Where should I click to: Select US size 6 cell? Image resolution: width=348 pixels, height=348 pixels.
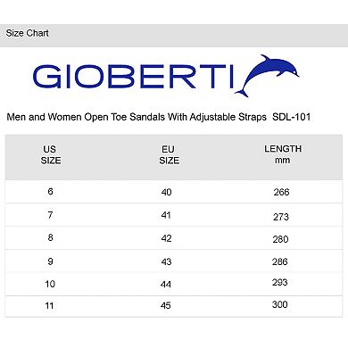point(50,191)
